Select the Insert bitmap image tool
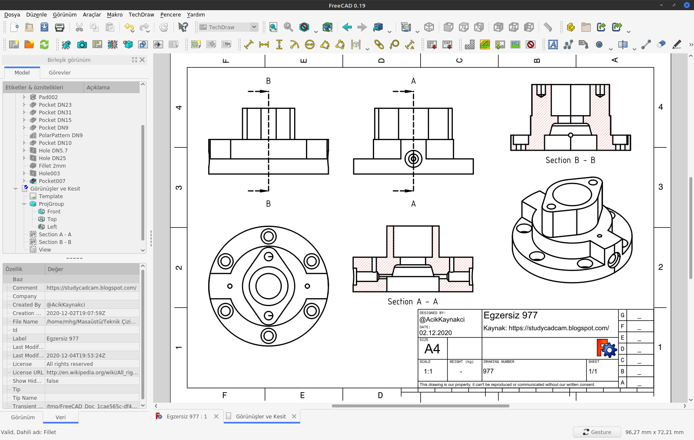The image size is (694, 440). coord(515,44)
